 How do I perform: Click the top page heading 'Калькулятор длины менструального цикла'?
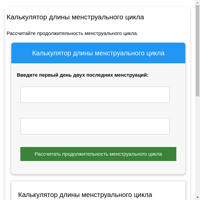75,17
